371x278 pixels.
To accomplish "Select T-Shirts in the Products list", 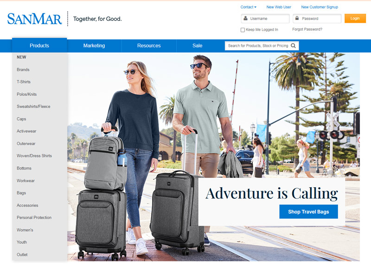I will pyautogui.click(x=24, y=82).
